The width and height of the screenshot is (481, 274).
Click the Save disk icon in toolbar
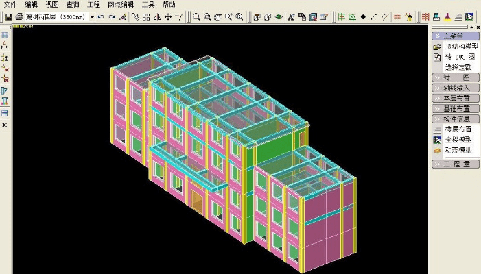click(8, 16)
